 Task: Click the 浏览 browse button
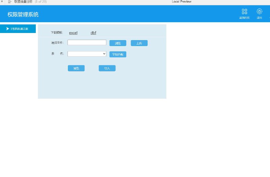(118, 43)
